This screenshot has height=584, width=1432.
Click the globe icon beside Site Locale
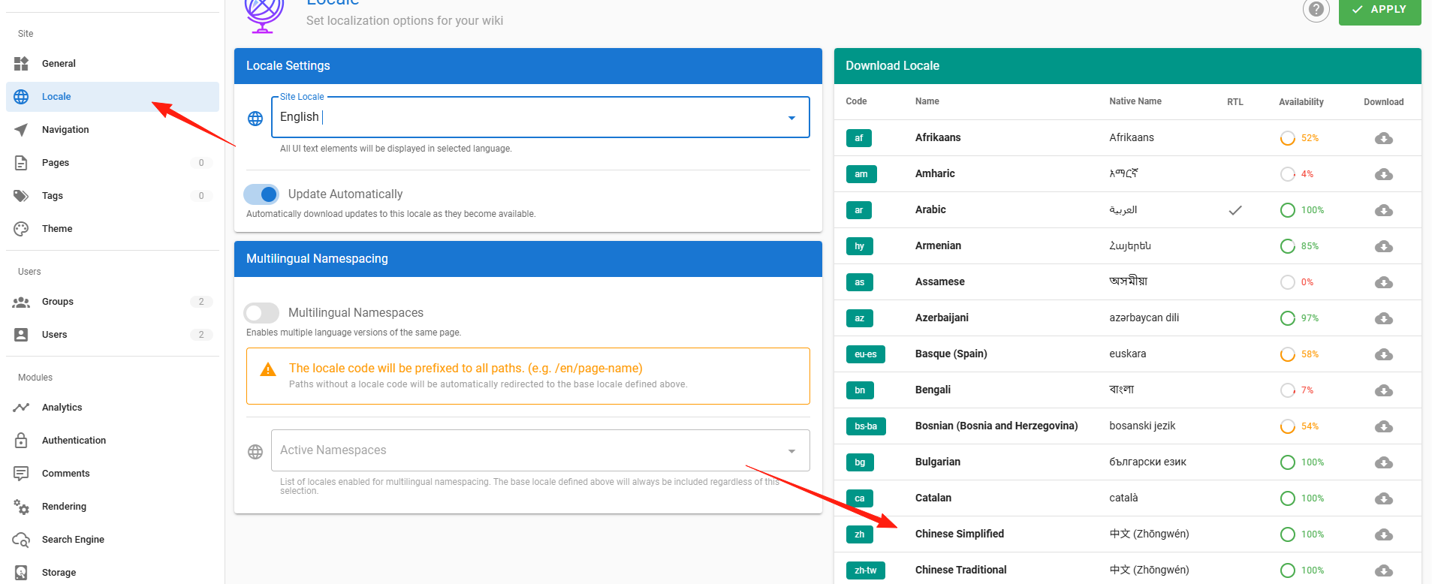click(x=255, y=119)
